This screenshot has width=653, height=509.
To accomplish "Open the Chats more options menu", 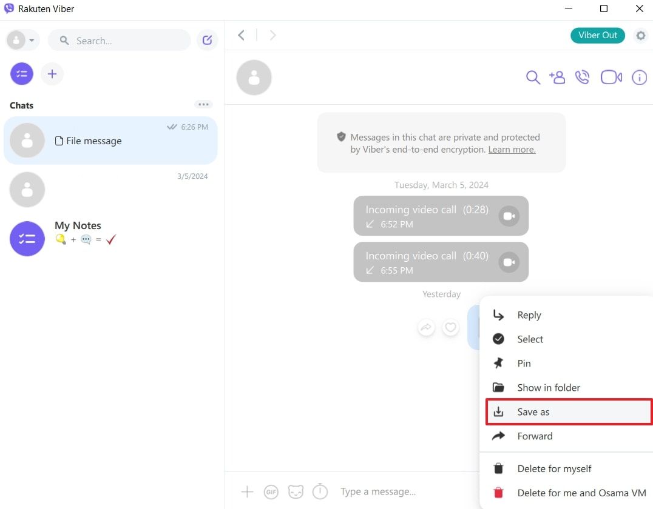I will [203, 105].
